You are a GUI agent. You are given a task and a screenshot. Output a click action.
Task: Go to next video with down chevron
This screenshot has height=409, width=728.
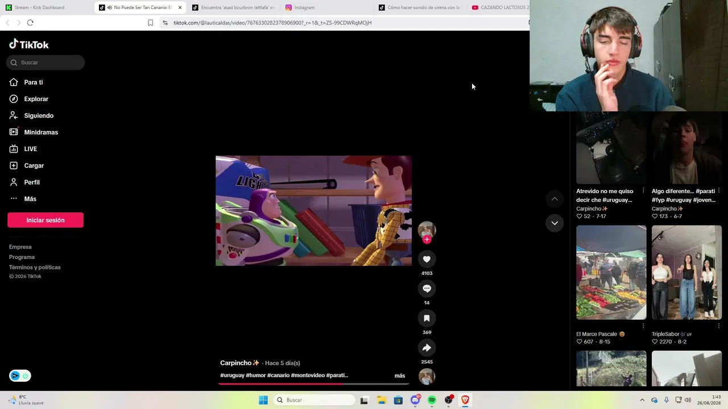tap(555, 223)
